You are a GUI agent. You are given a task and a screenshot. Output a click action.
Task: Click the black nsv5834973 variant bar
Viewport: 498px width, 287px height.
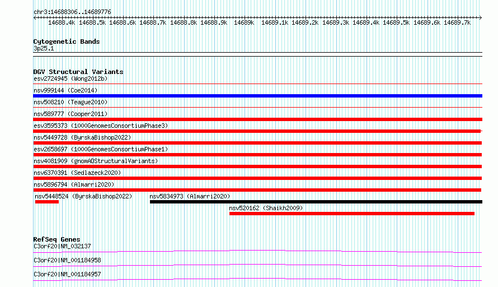click(x=316, y=202)
